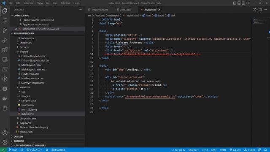Viewport: 270px width, 152px height.
Task: Expand the css folder
Action: click(x=23, y=92)
